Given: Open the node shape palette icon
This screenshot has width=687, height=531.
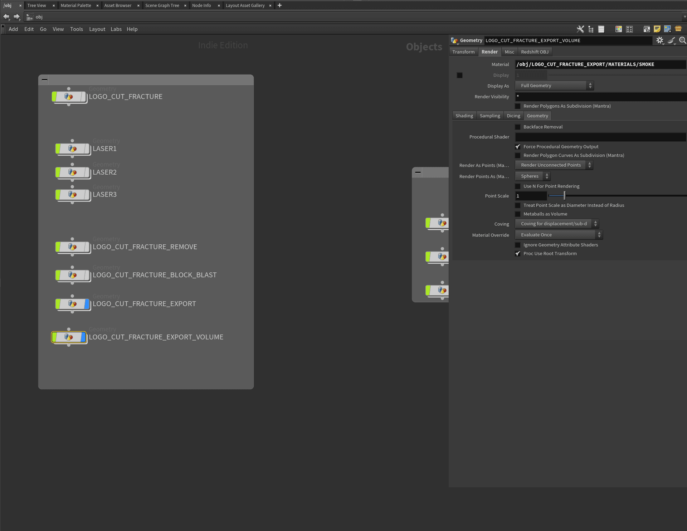Looking at the screenshot, I should (x=629, y=29).
